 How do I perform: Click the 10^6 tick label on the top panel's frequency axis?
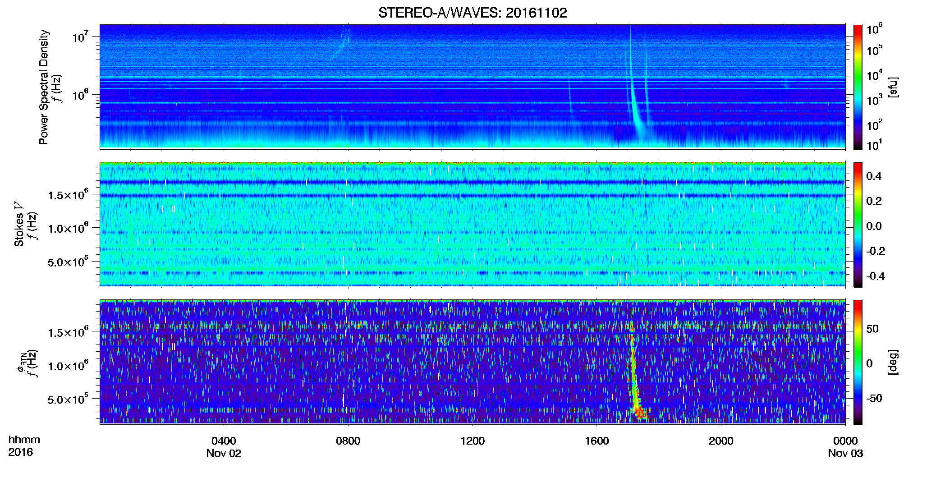pos(80,95)
